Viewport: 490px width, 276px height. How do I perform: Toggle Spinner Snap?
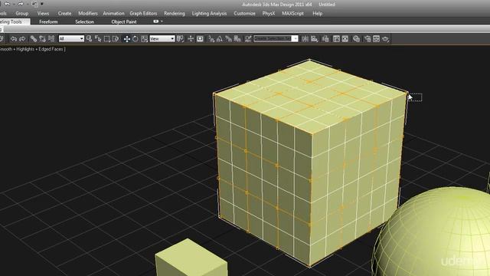click(237, 39)
